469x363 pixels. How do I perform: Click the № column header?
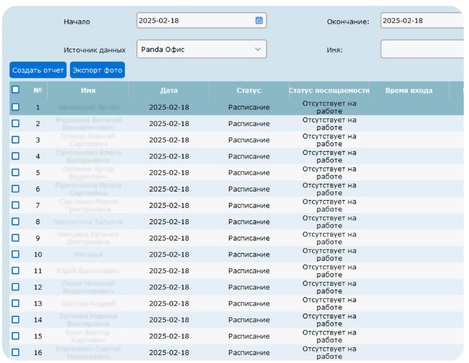pos(38,90)
